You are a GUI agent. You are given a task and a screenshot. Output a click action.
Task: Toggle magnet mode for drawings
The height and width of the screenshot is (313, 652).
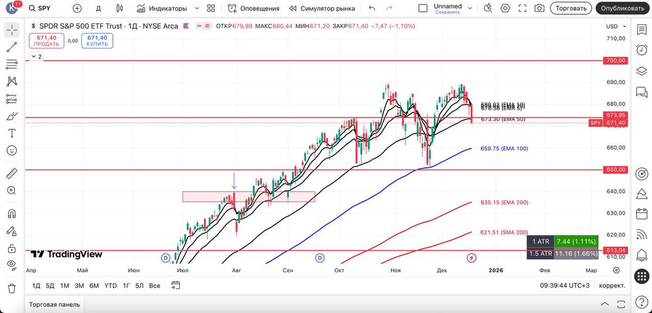tap(12, 214)
